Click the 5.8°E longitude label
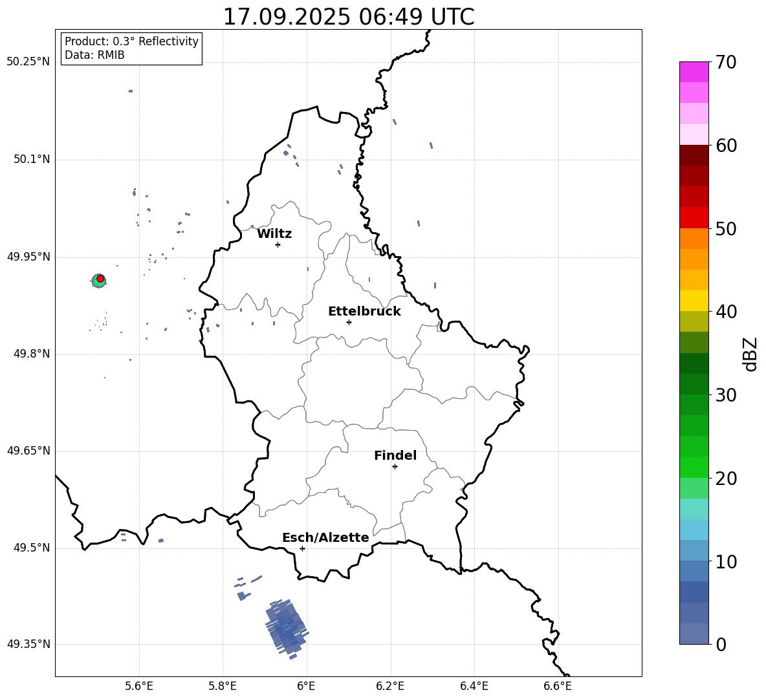 pos(223,686)
